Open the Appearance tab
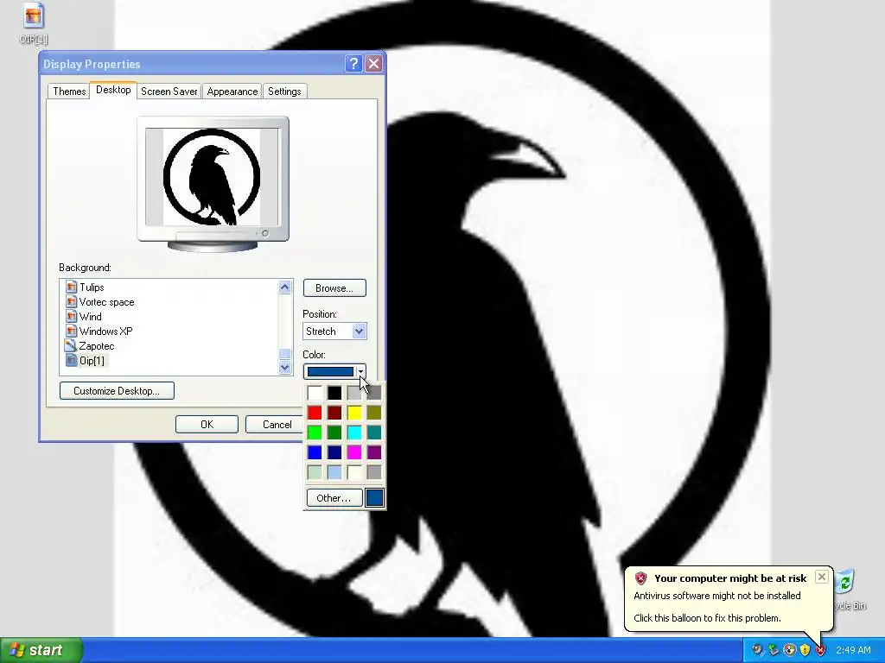Image resolution: width=885 pixels, height=663 pixels. 232,92
